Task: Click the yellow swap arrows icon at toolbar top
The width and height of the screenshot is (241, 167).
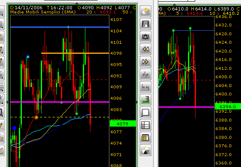Action: (x=146, y=11)
